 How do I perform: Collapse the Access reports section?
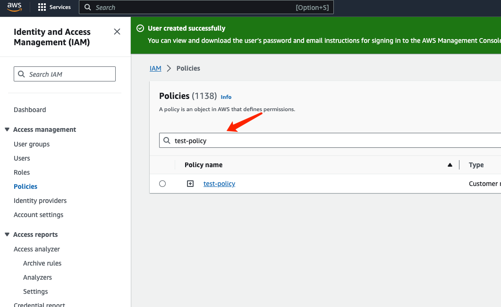tap(7, 234)
